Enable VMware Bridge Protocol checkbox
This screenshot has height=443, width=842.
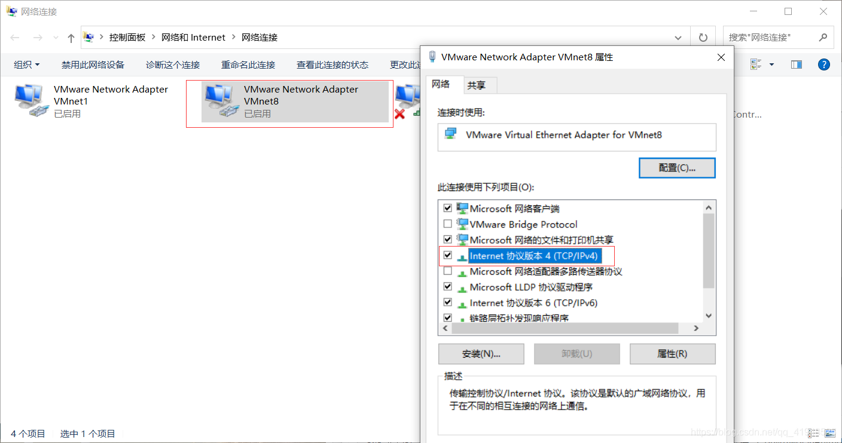[x=447, y=224]
